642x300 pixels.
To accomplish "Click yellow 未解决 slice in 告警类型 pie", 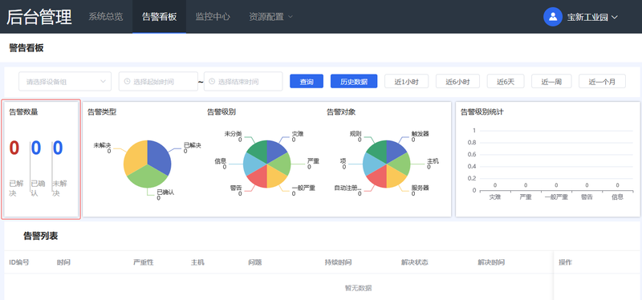I will coord(135,156).
